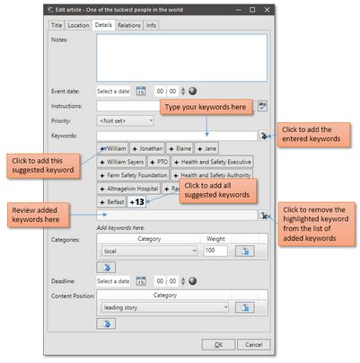Add suggested keyword Health and Safety Authority
The height and width of the screenshot is (363, 360).
212,175
